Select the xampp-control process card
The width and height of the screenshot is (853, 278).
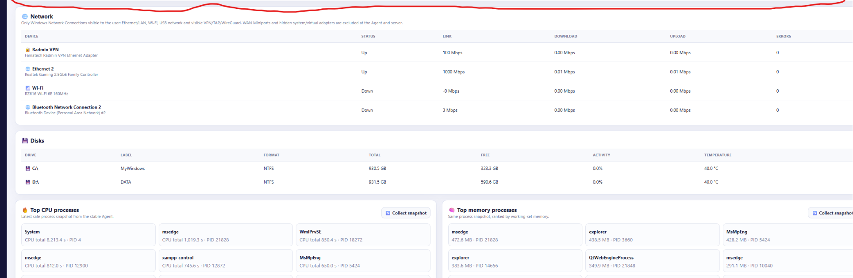(x=226, y=261)
